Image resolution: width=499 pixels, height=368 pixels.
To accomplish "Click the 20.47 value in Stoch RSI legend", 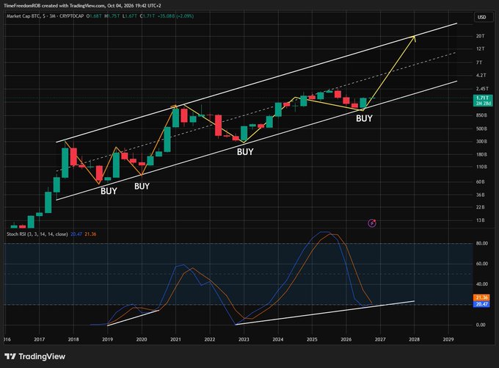I will [x=76, y=234].
